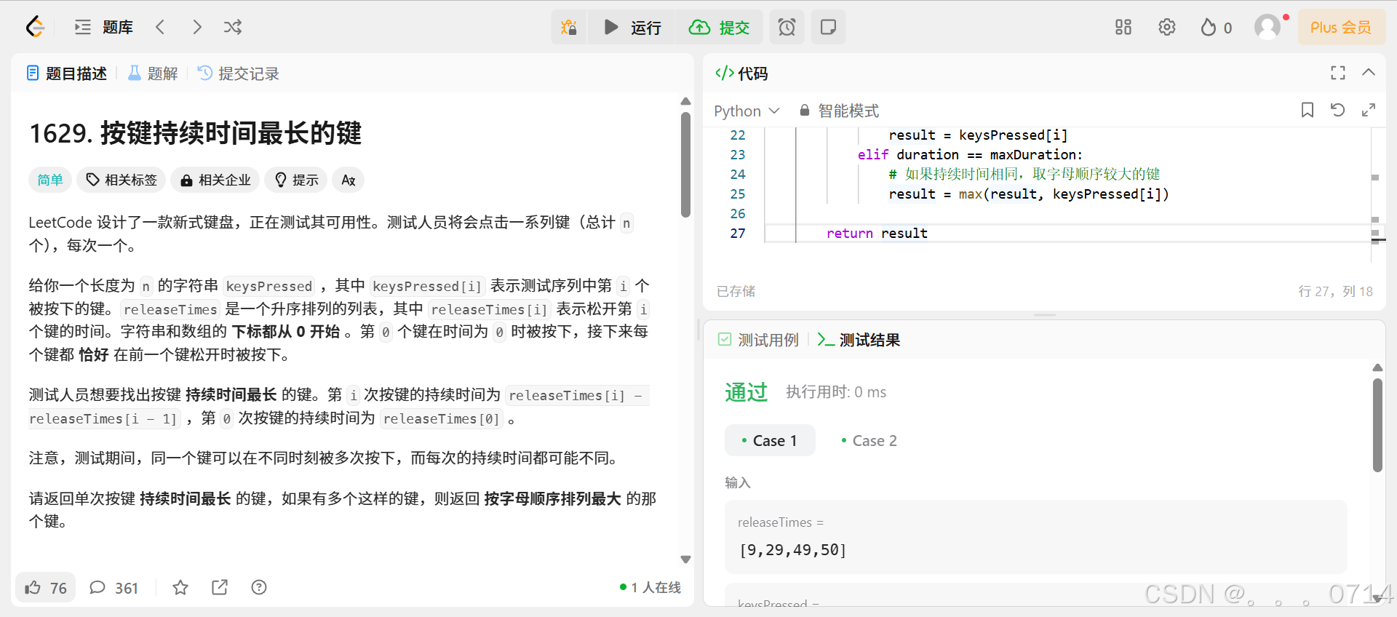Toggle the translation language icon

click(349, 180)
